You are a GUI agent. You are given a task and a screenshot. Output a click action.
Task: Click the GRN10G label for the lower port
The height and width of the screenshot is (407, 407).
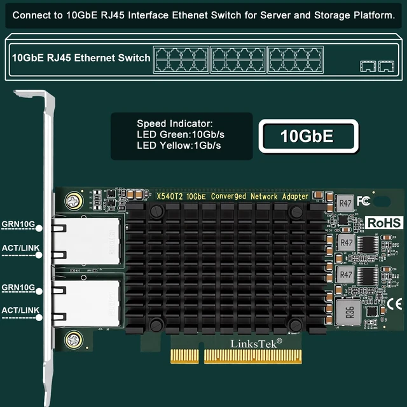[x=18, y=287]
